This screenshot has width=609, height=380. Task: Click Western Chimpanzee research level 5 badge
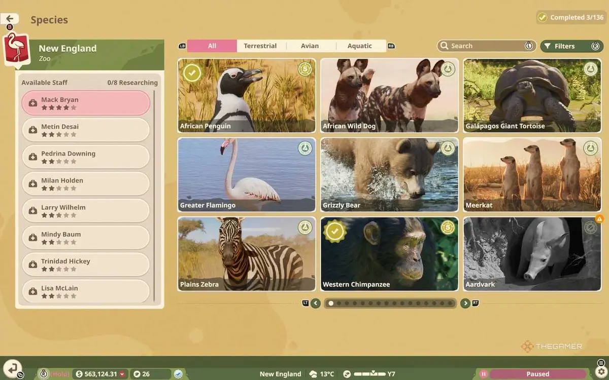[x=448, y=227]
